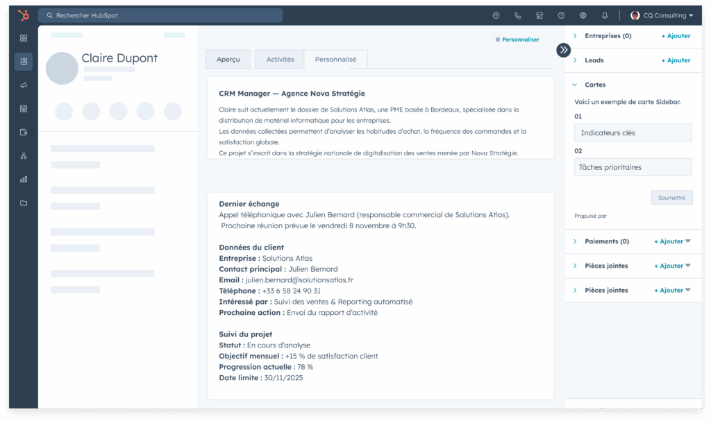Viewport: 711px width, 421px height.
Task: Open the dashboard grid icon in sidebar
Action: [x=24, y=38]
